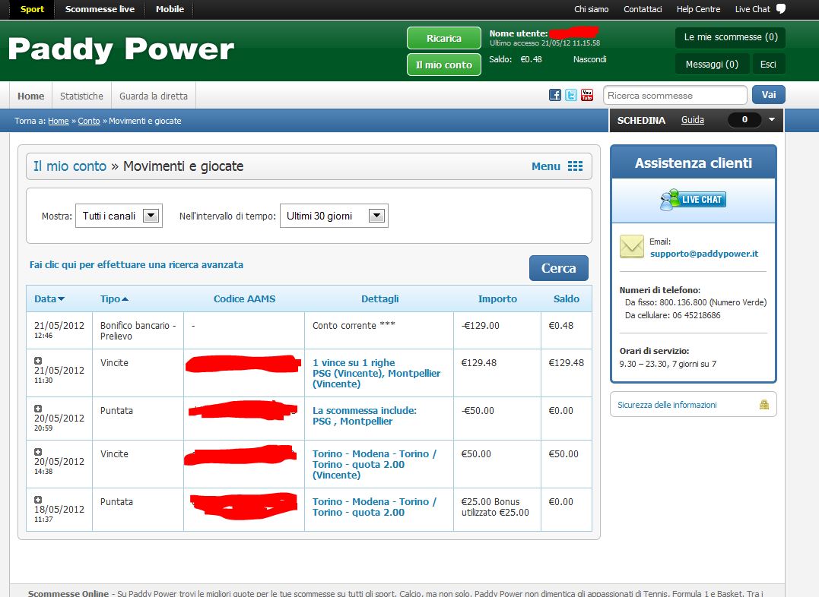Open the advanced search link
The image size is (819, 597).
[136, 264]
